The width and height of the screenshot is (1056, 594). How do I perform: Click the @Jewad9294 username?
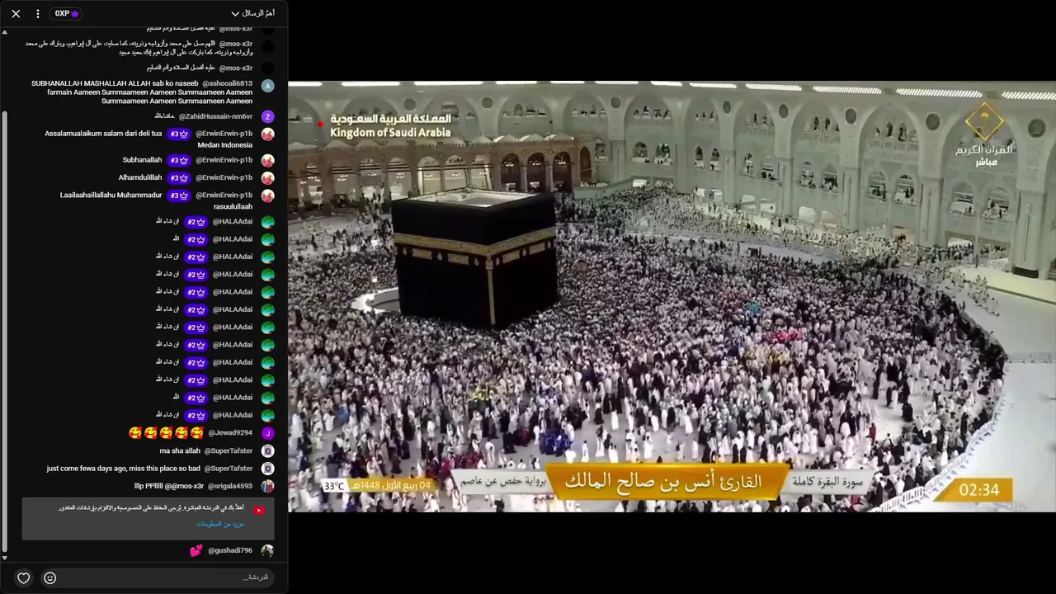click(230, 432)
